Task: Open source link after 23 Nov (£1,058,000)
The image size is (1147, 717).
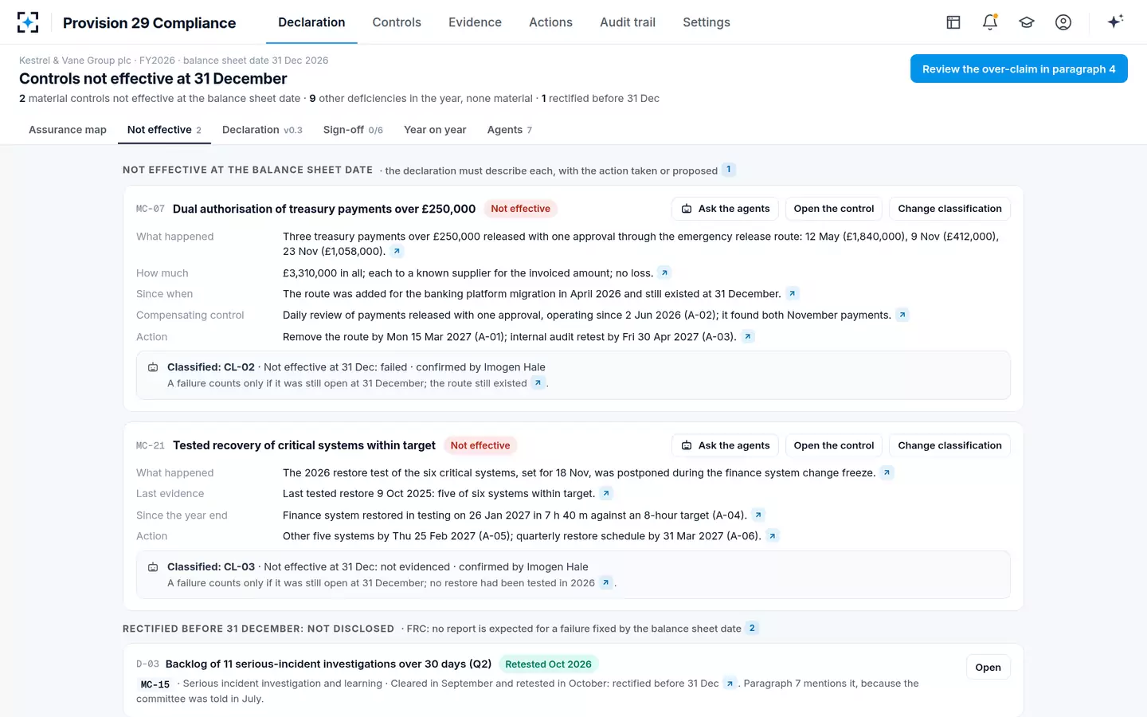Action: (397, 252)
